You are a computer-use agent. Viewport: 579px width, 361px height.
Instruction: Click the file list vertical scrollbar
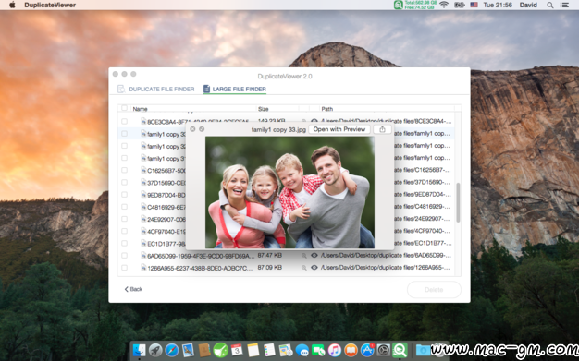pos(458,202)
